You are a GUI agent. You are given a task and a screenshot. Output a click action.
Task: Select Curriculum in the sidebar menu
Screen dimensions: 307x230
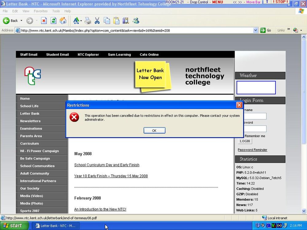click(x=42, y=143)
